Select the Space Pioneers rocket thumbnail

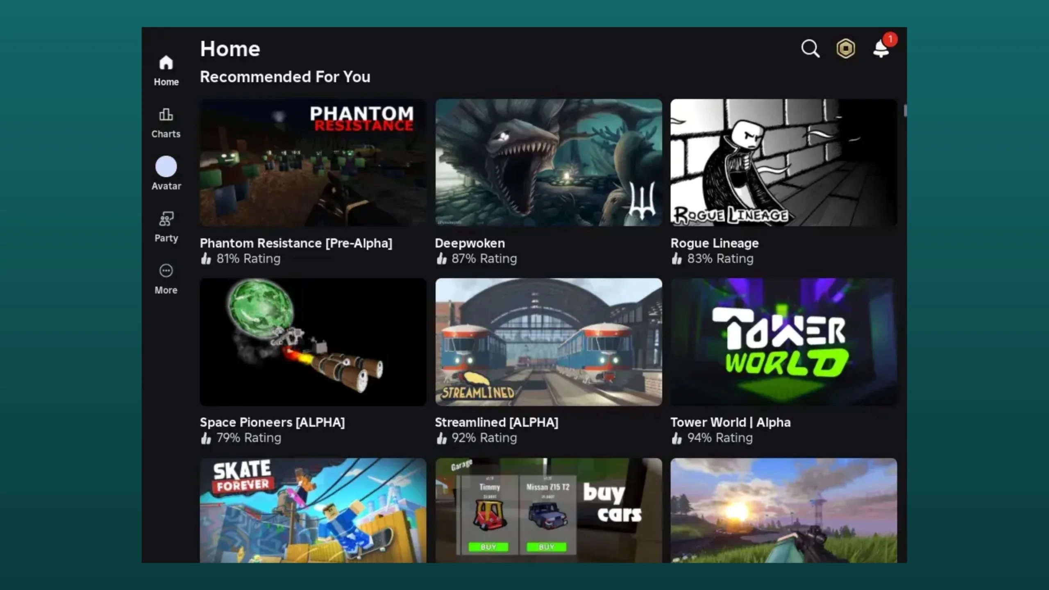point(313,342)
